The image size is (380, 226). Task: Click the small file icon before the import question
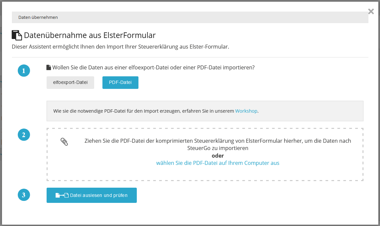tap(49, 67)
